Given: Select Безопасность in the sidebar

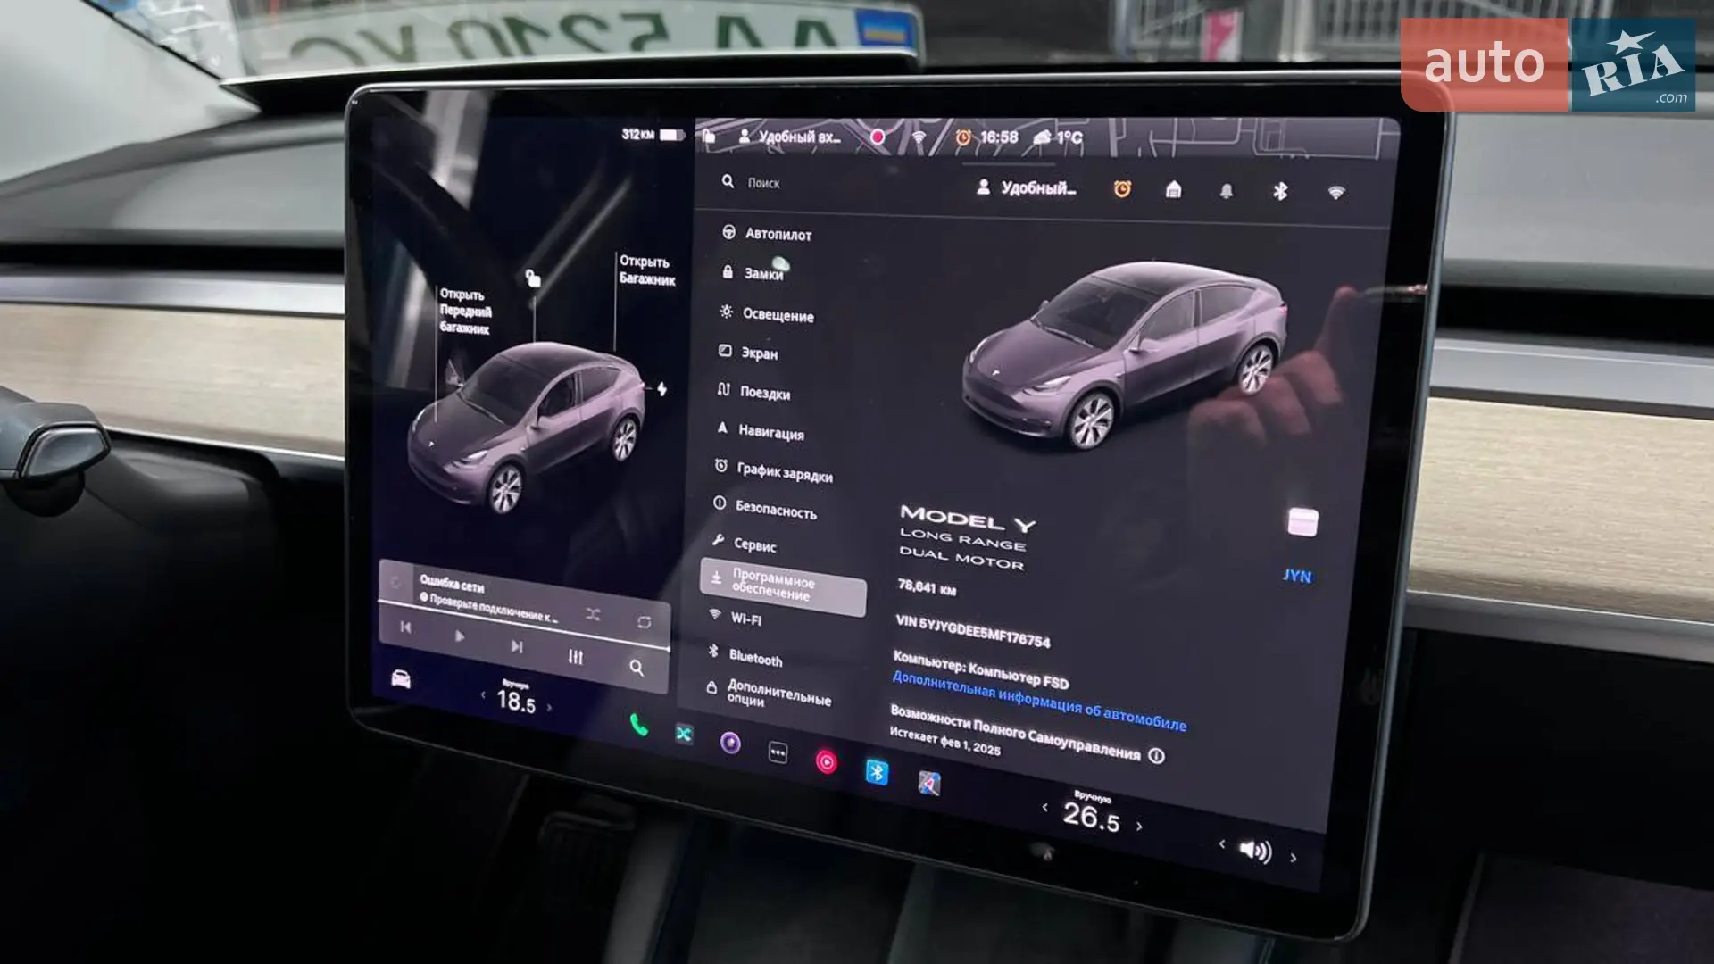Looking at the screenshot, I should (x=765, y=508).
